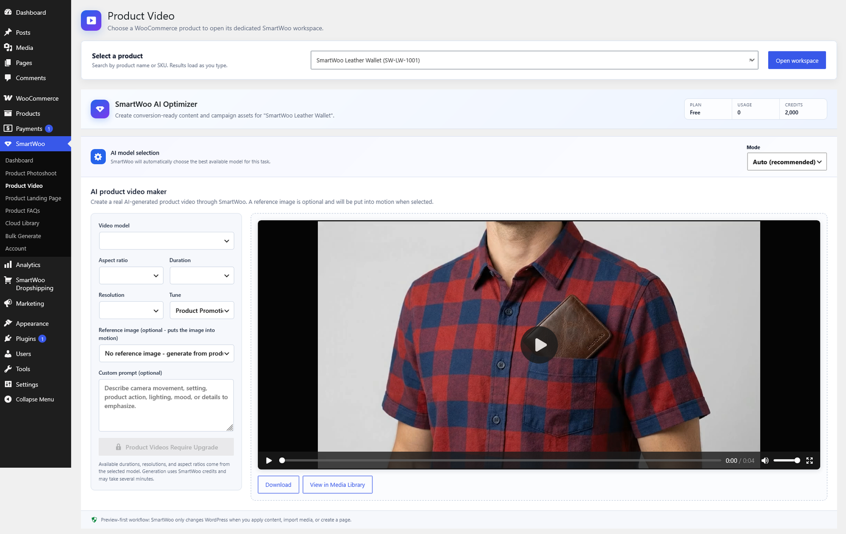Click the Analytics bar chart icon
Screen dimensions: 846x534
pos(8,265)
